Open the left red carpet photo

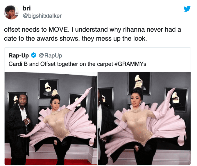click(x=51, y=118)
